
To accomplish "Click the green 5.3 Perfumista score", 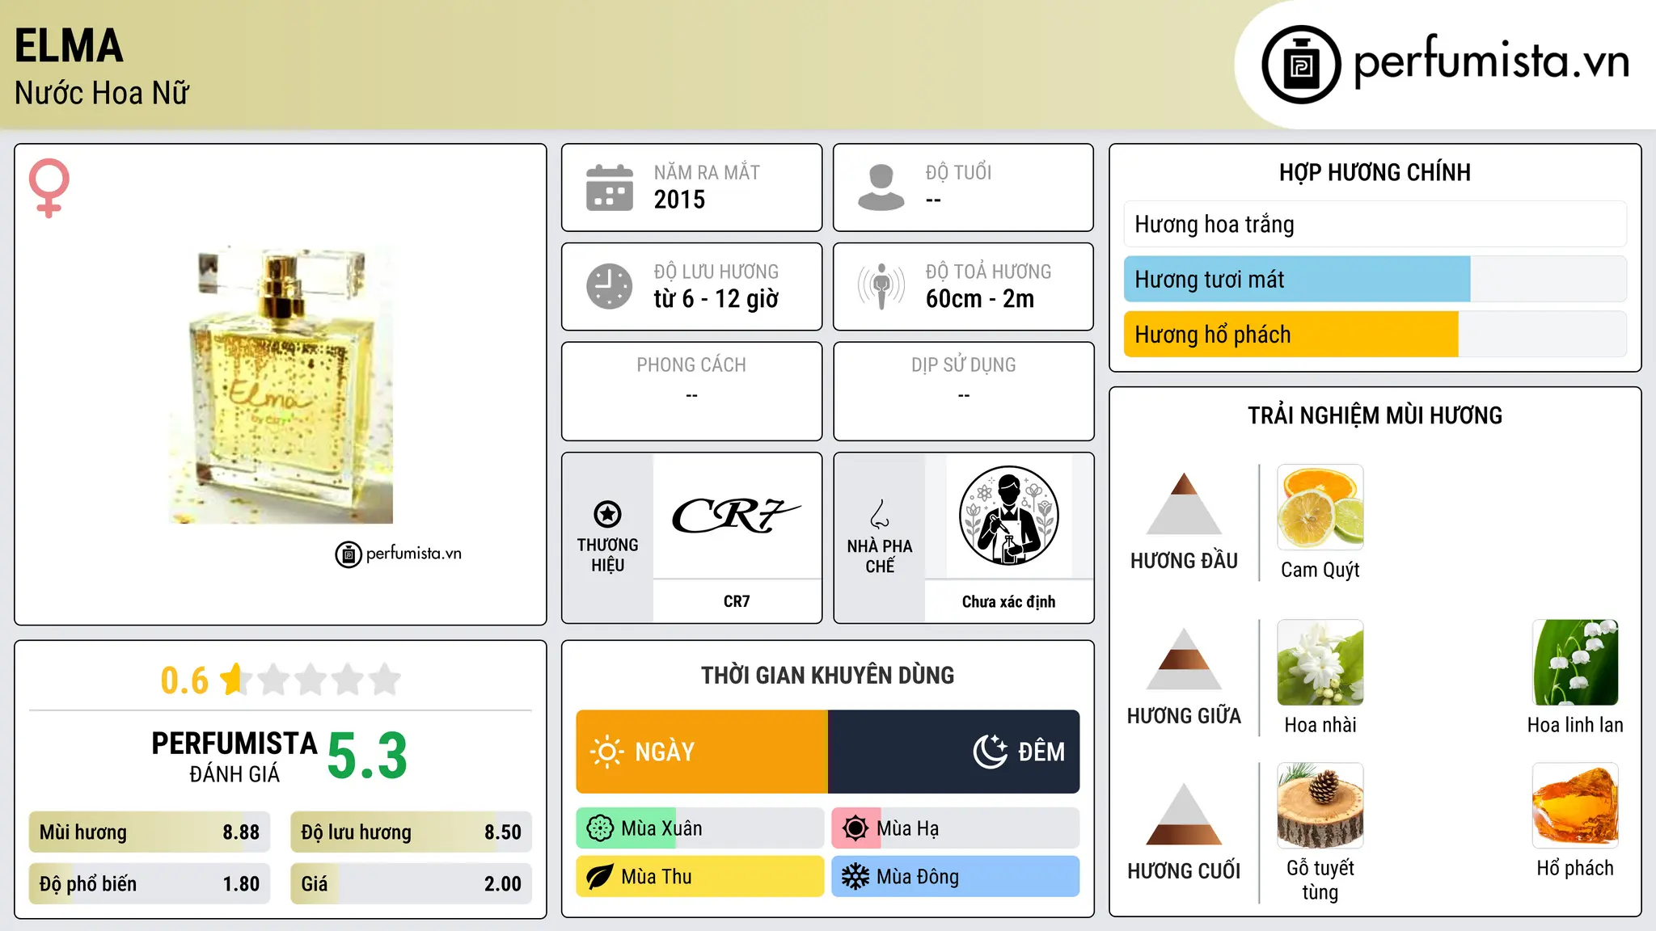I will 367,756.
